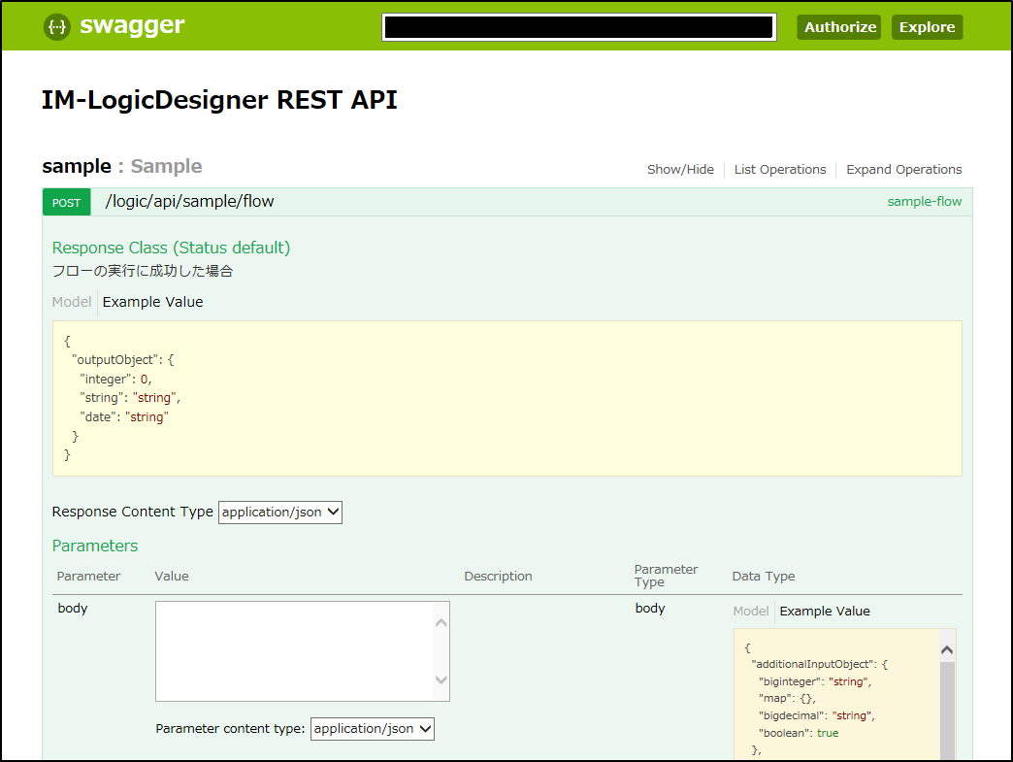1013x762 pixels.
Task: Open Response Content Type dropdown
Action: click(x=279, y=512)
